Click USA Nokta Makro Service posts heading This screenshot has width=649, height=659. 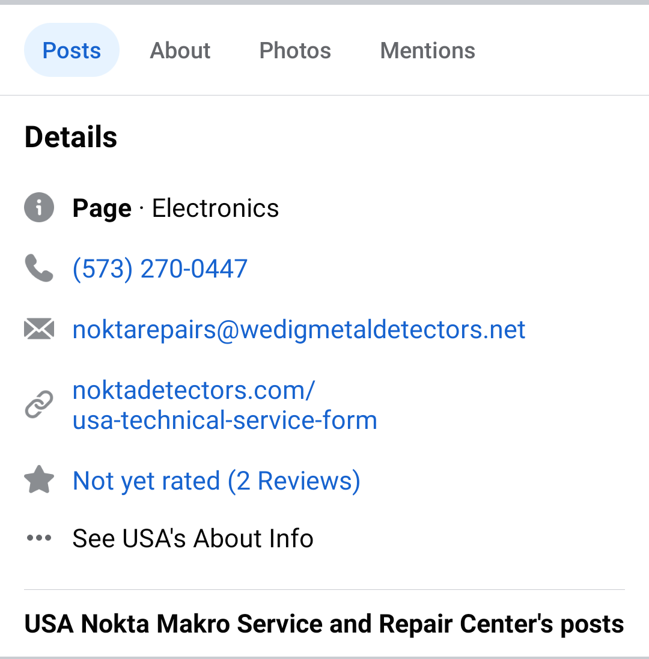[324, 624]
